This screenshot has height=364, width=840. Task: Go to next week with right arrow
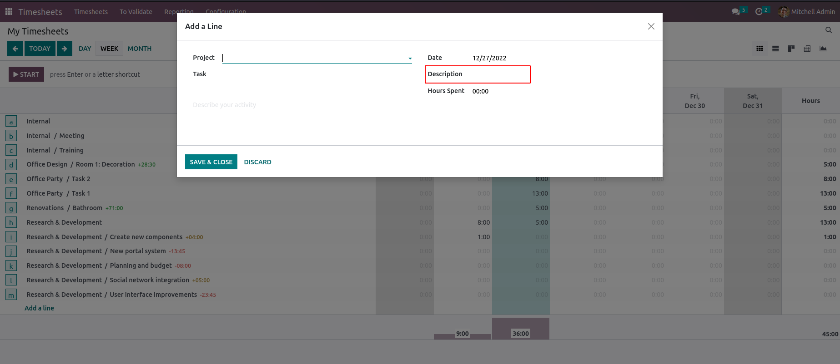65,49
